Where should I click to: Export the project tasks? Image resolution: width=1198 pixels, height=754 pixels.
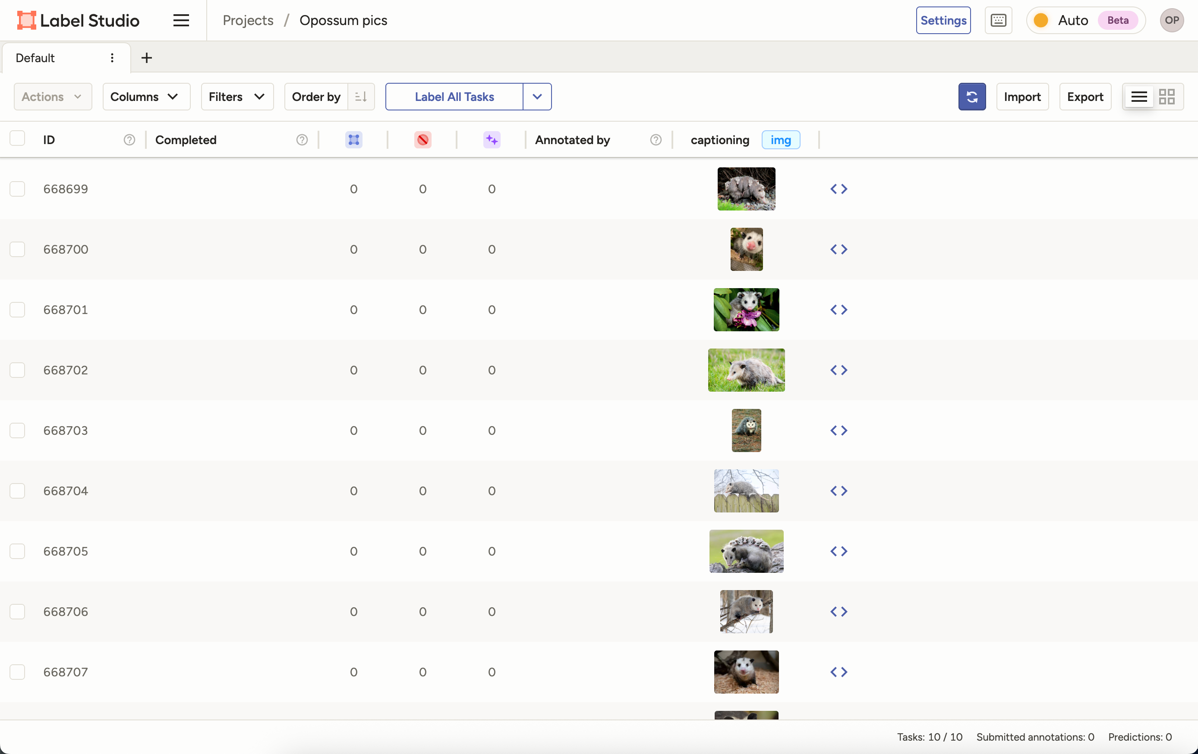tap(1085, 97)
